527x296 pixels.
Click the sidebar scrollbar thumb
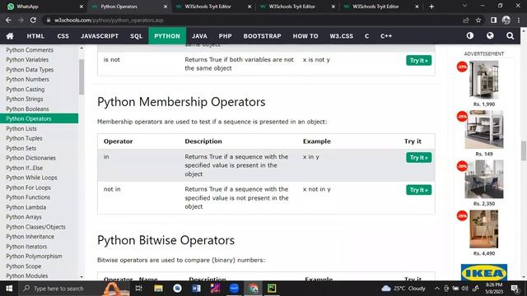coord(82,76)
